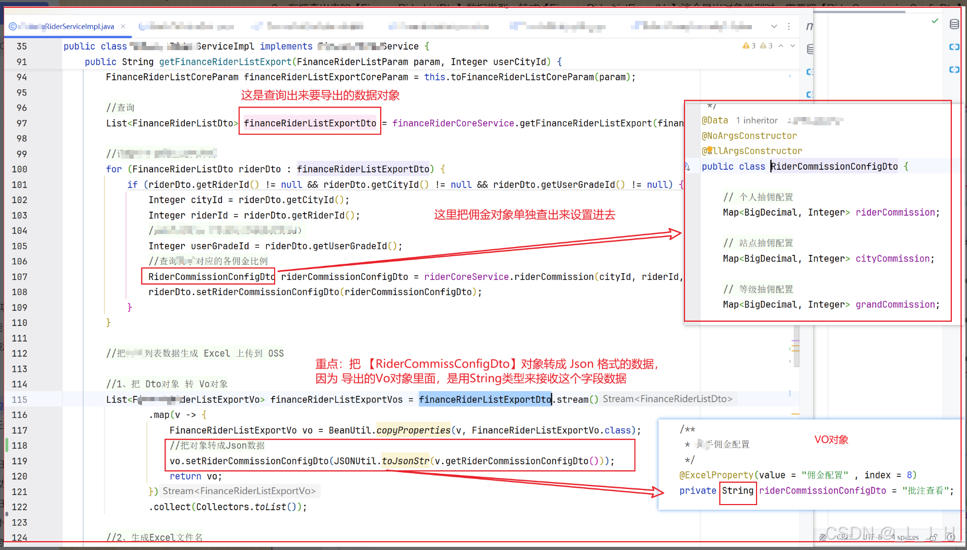967x550 pixels.
Task: Click 'riderCoreService' on line 107
Action: tap(466, 277)
